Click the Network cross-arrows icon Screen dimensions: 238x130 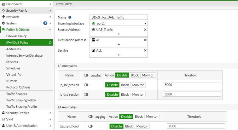(x=3, y=17)
